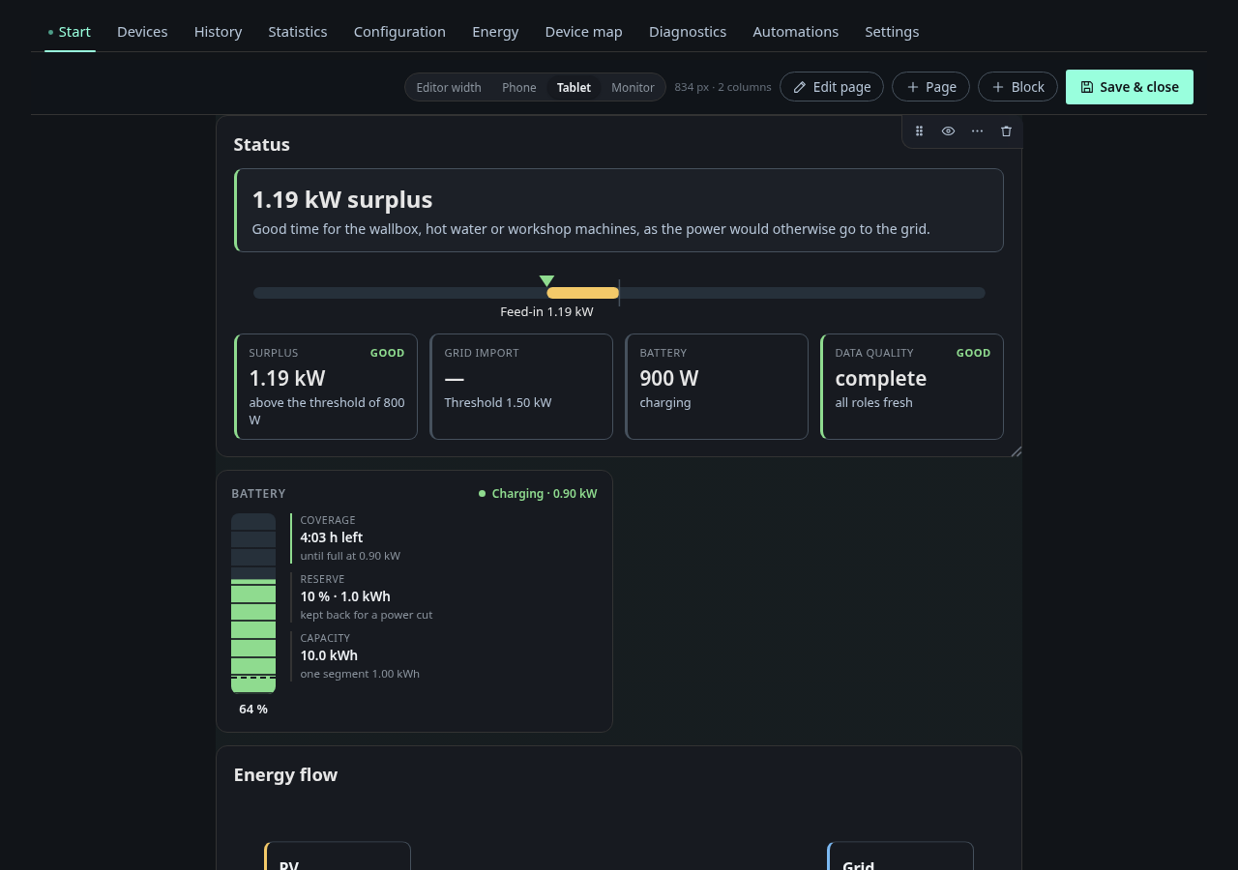
Task: Open the Settings tab
Action: (892, 32)
